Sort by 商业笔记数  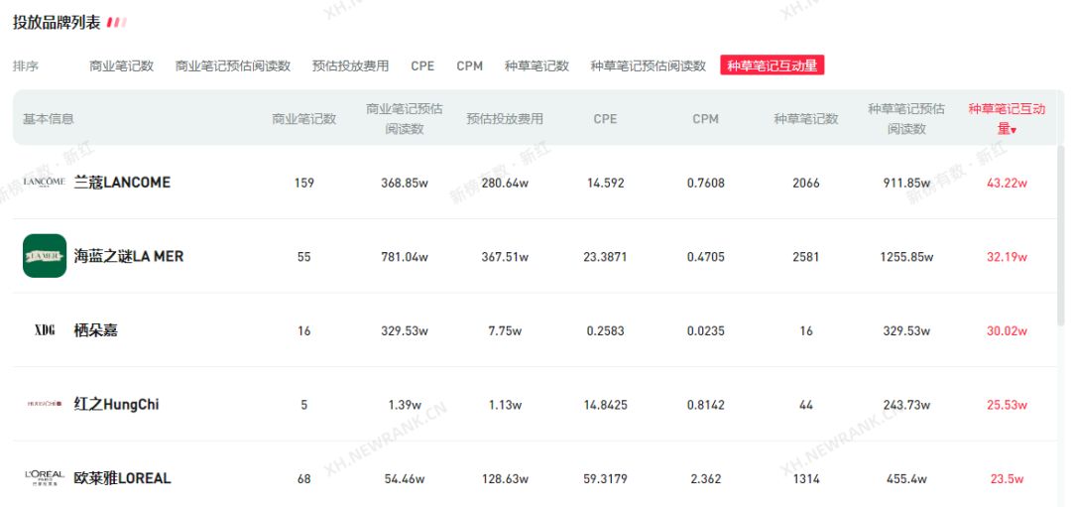(x=122, y=66)
